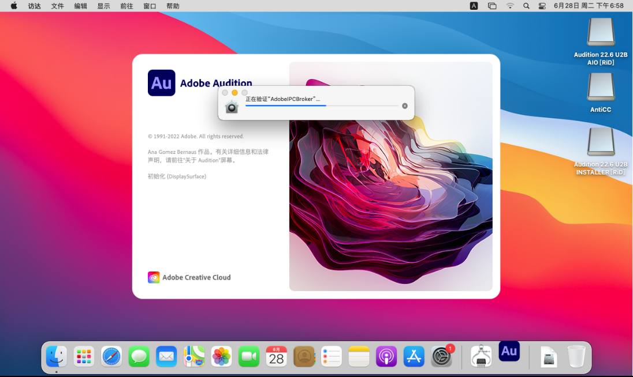
Task: Open Spotlight search
Action: (526, 6)
